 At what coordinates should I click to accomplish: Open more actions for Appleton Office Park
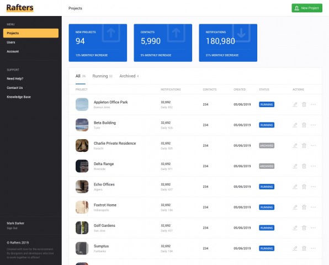[313, 104]
